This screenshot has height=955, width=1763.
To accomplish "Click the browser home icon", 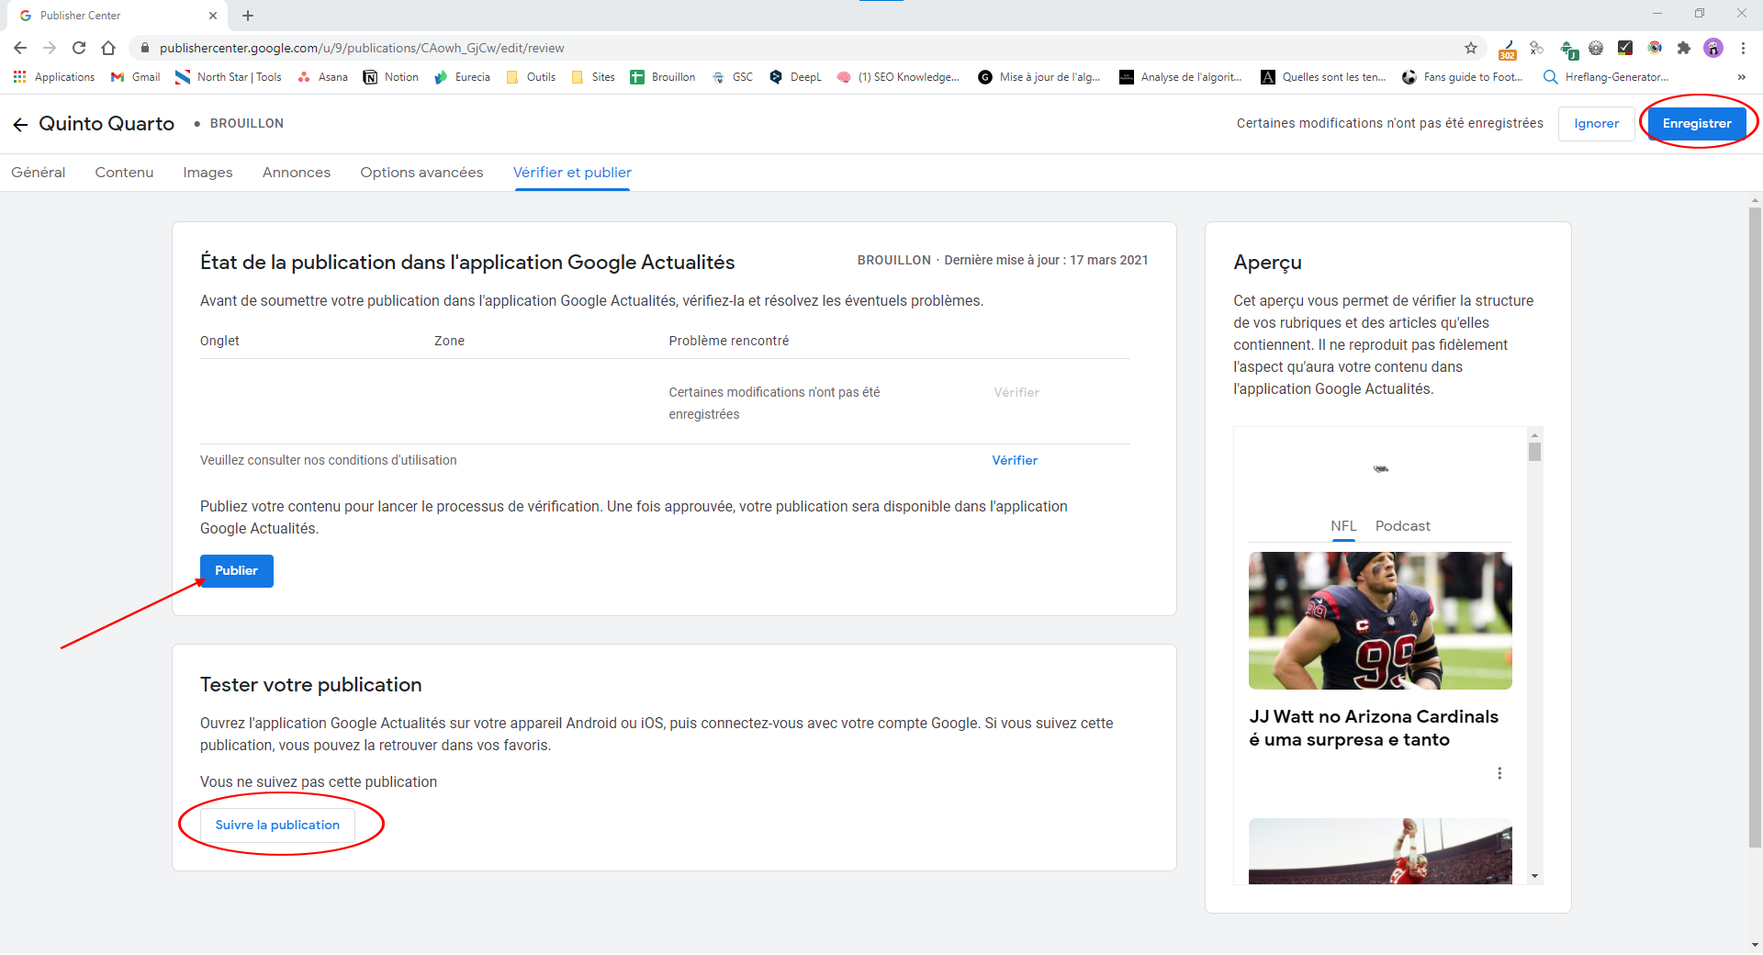I will [108, 48].
